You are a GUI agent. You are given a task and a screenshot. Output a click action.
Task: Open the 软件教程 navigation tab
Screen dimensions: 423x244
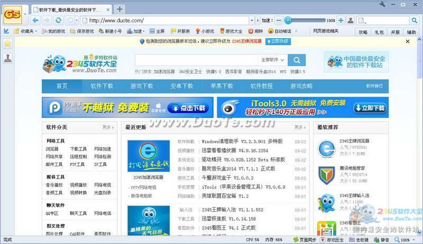click(261, 86)
